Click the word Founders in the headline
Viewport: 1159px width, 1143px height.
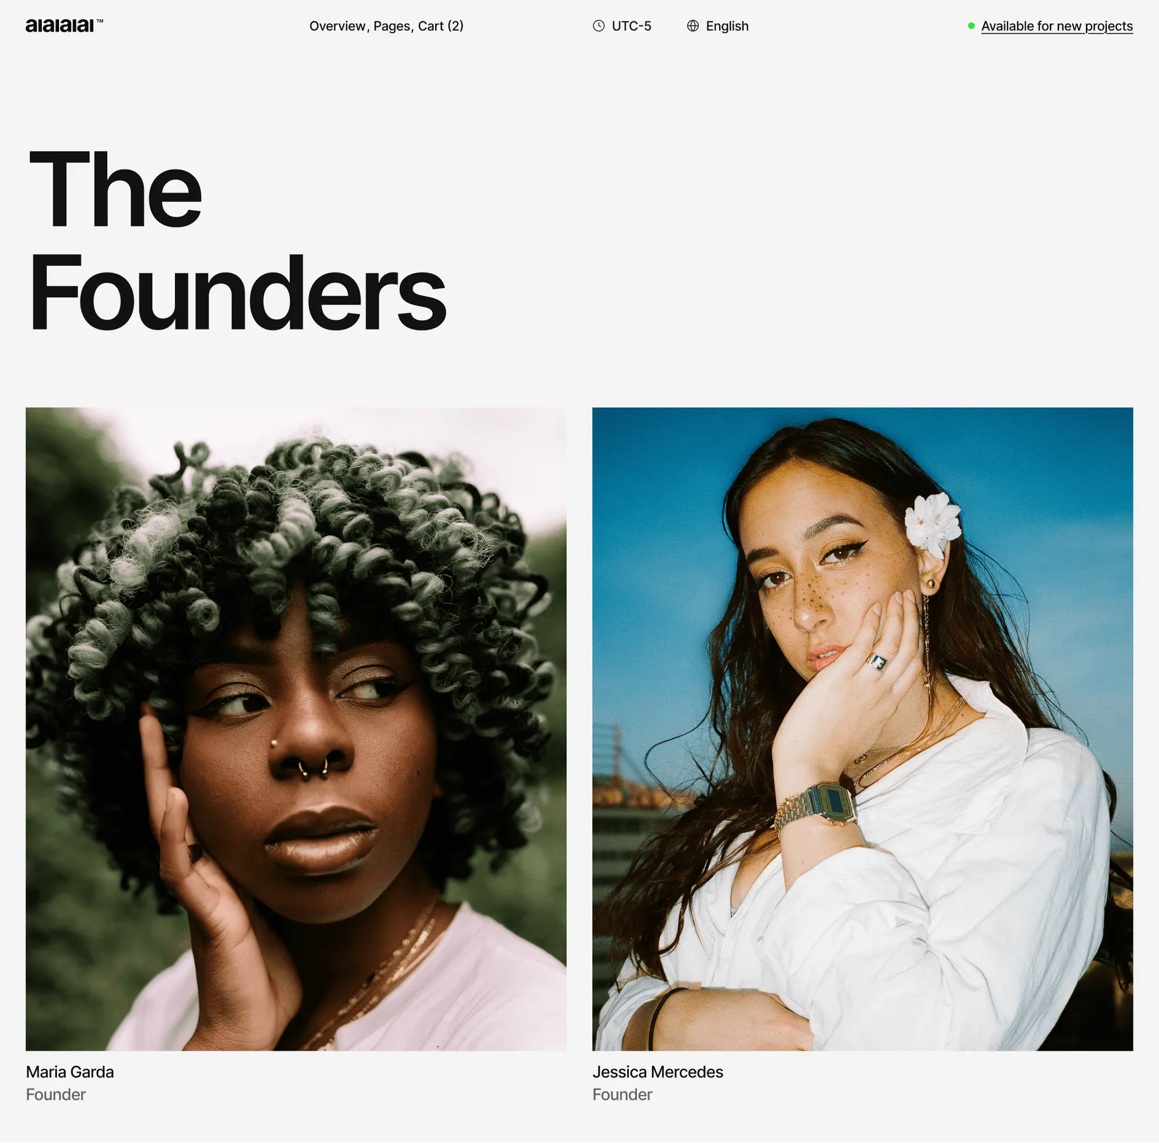coord(238,292)
